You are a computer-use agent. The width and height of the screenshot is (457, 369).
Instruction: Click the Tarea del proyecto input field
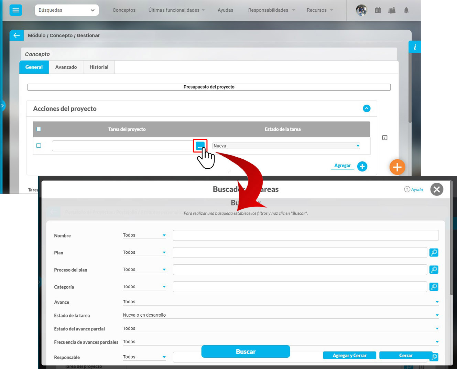click(123, 146)
